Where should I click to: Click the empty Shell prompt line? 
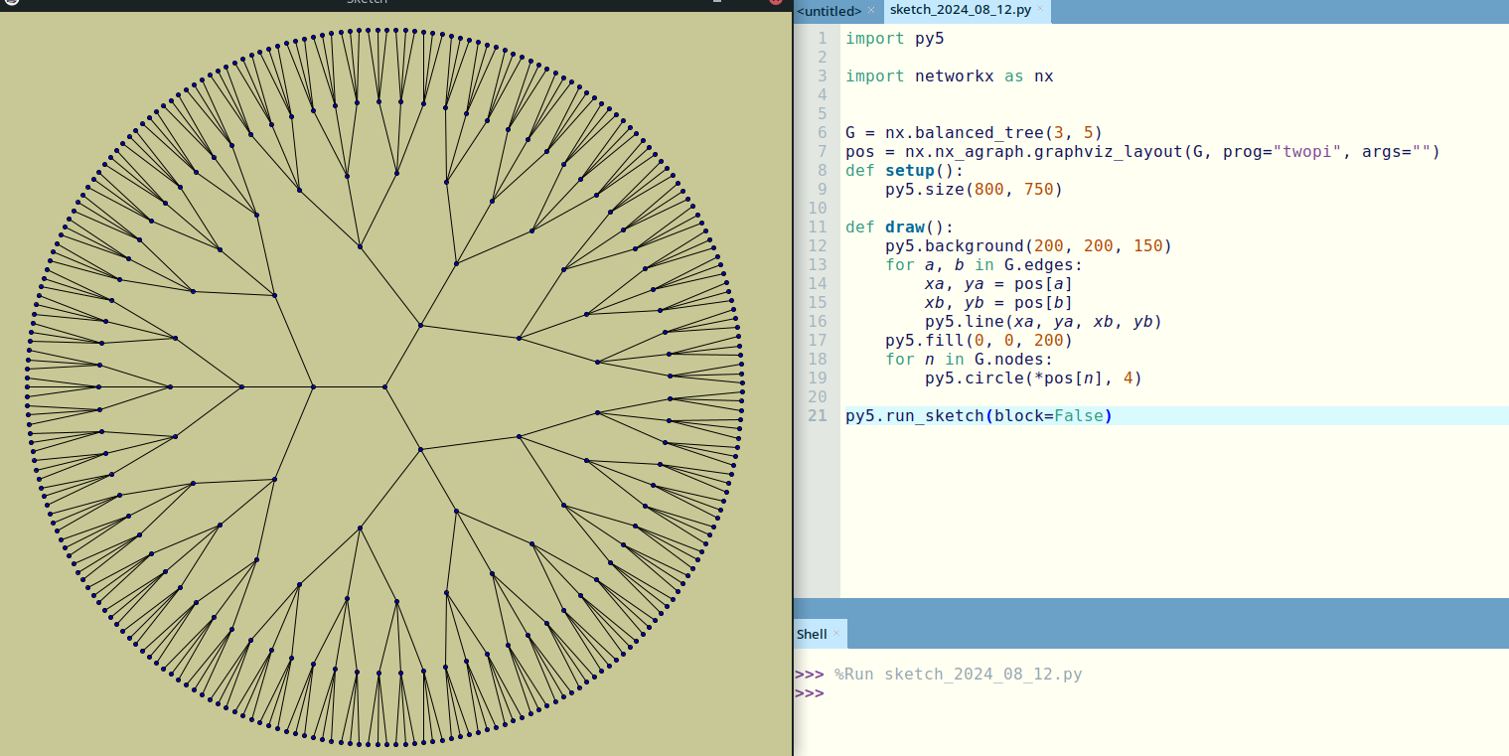point(894,693)
